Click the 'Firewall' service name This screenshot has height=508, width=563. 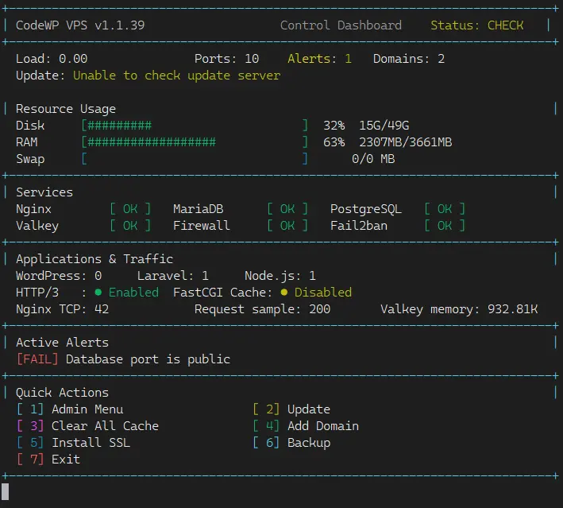pyautogui.click(x=202, y=226)
